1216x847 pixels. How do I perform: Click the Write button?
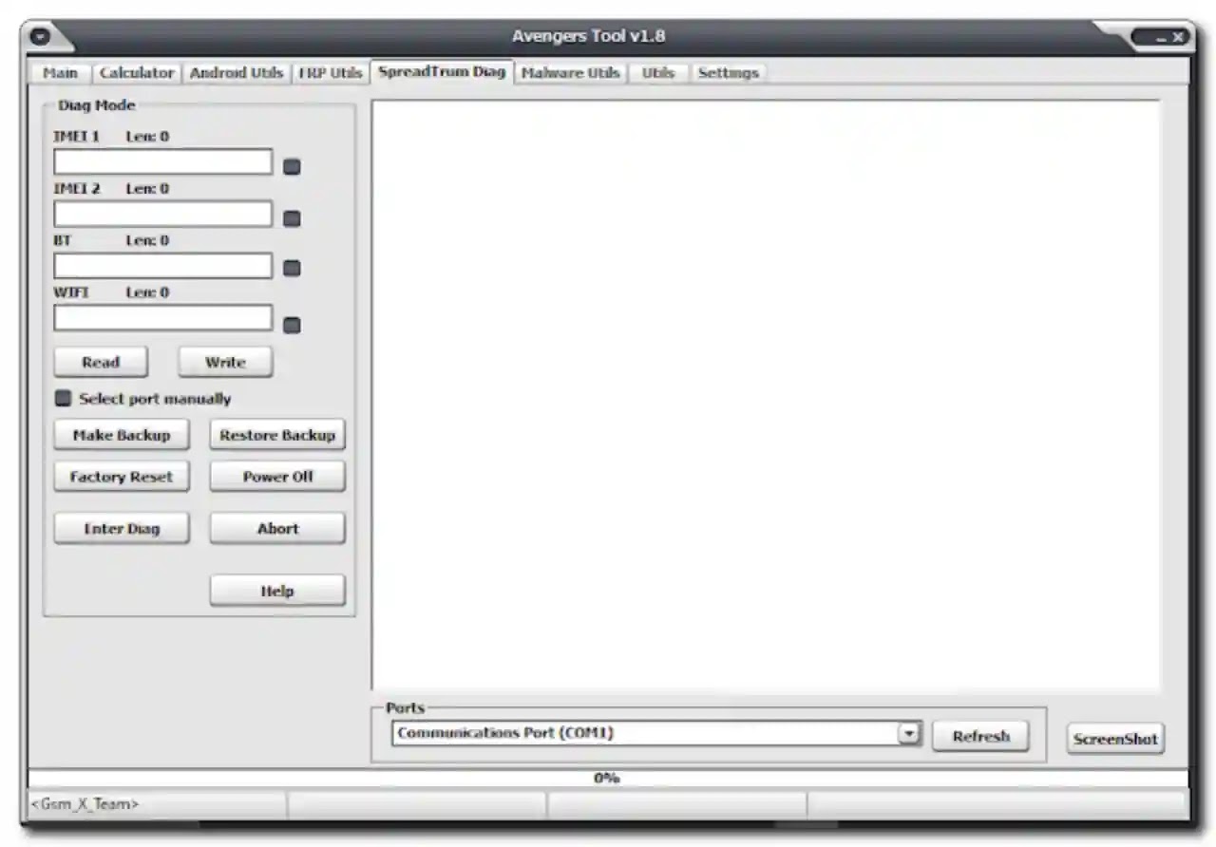click(225, 363)
